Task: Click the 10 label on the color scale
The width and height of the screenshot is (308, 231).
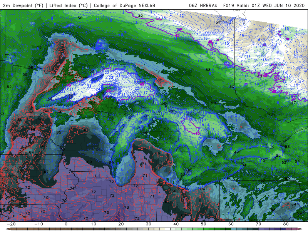Action: (x=94, y=224)
